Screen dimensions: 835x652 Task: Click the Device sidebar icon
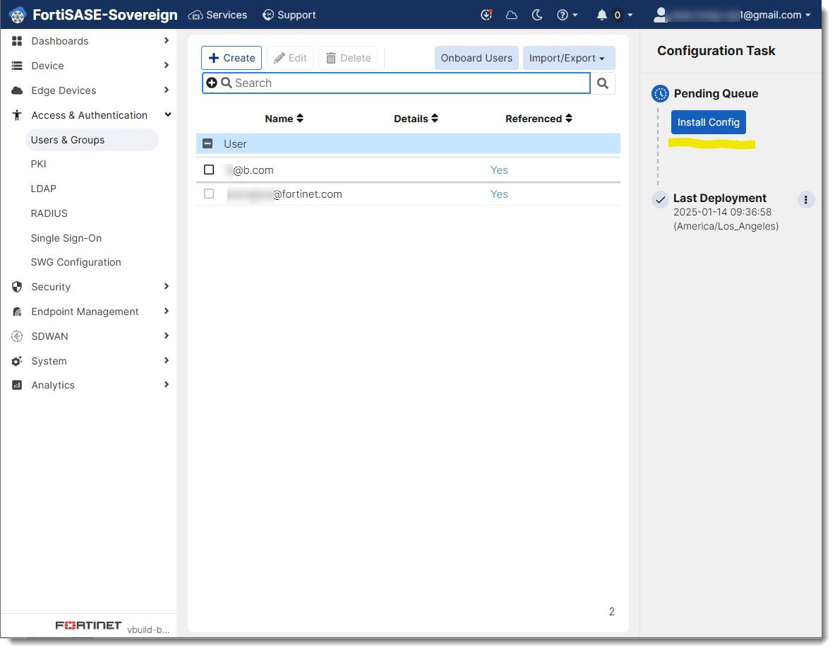coord(17,66)
